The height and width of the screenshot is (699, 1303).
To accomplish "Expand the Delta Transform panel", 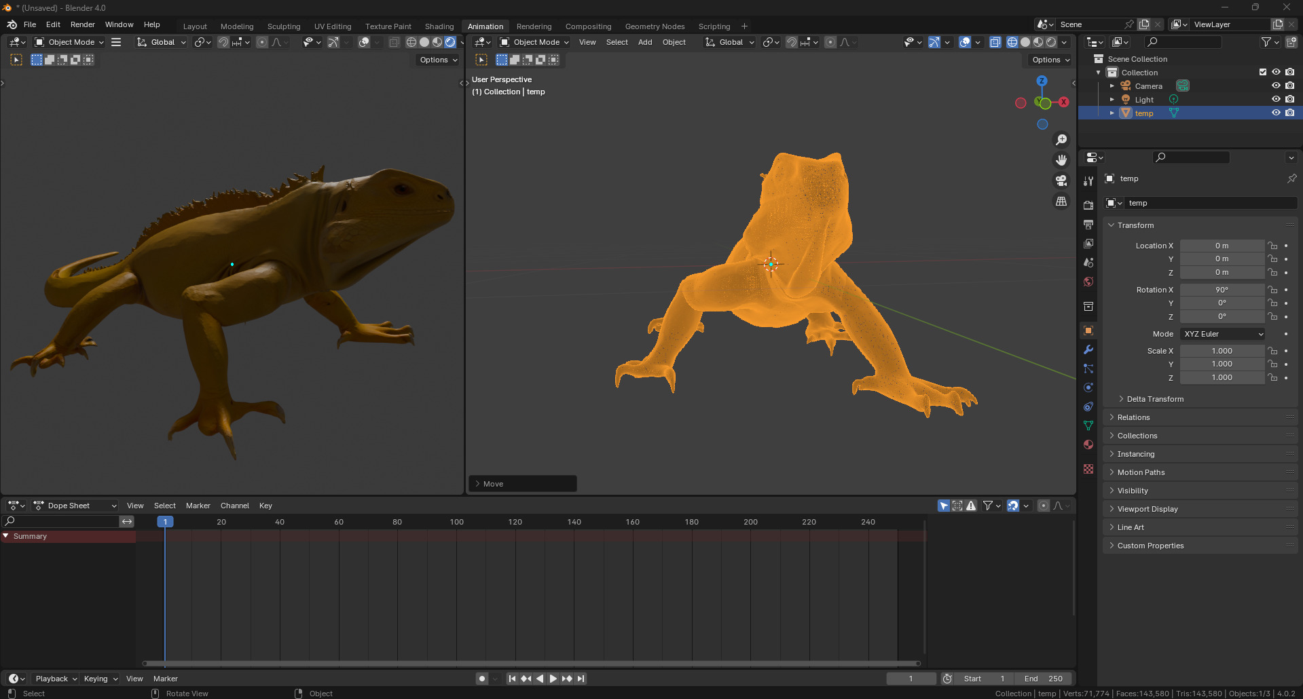I will tap(1155, 399).
